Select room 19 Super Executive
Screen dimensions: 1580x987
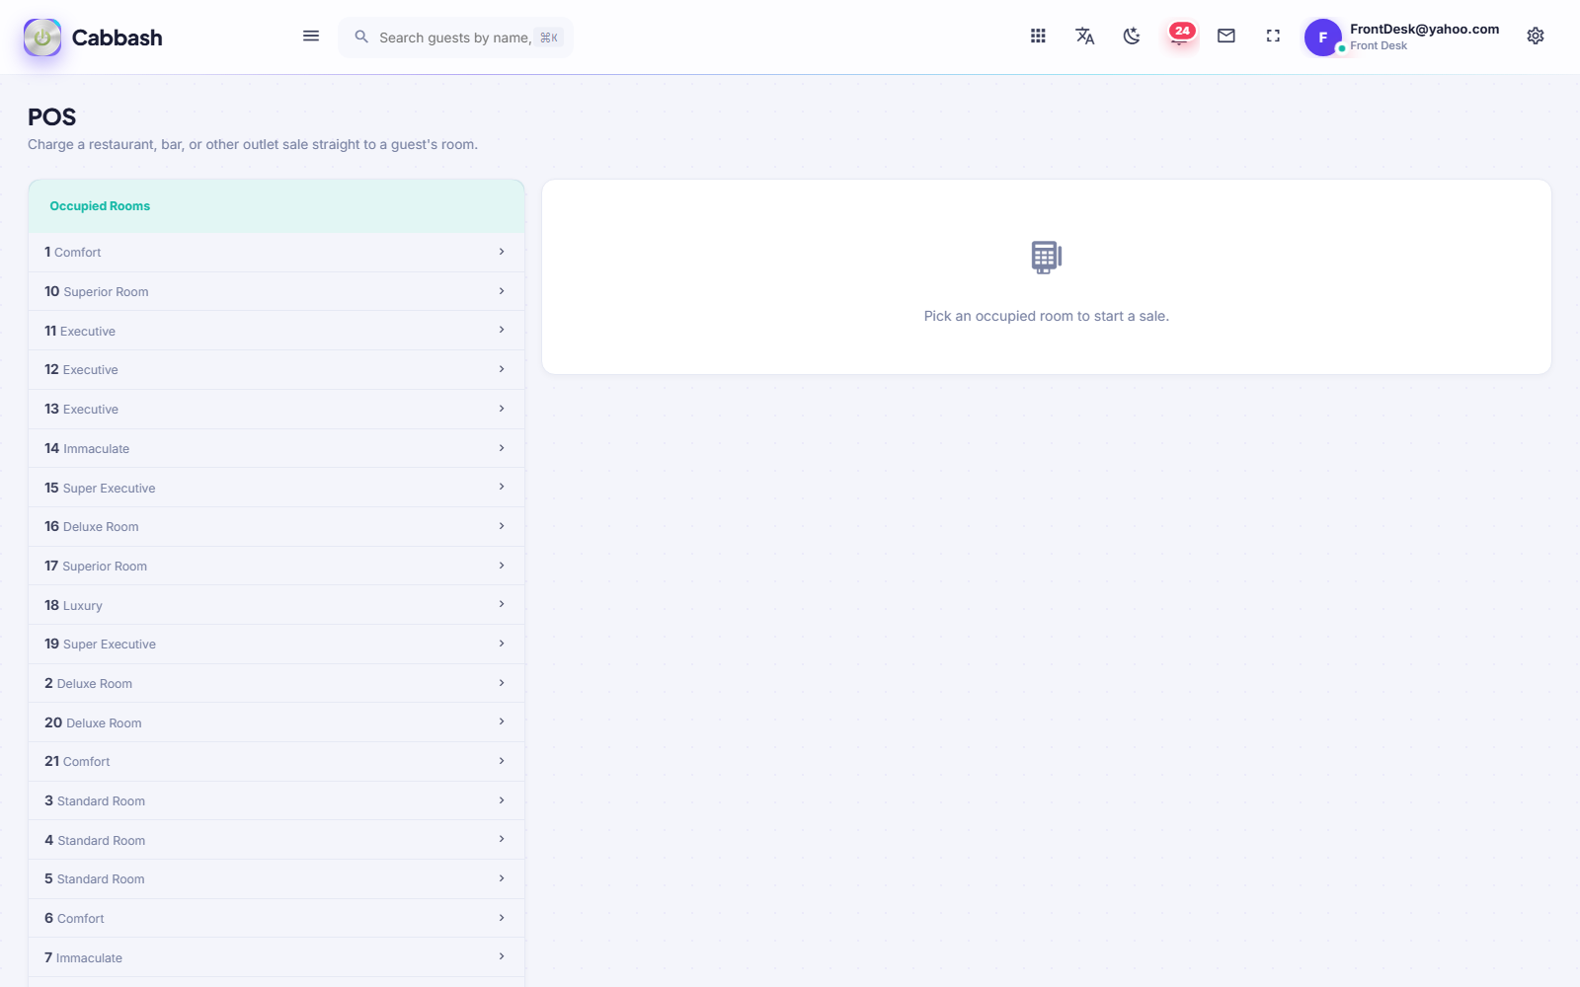point(276,644)
